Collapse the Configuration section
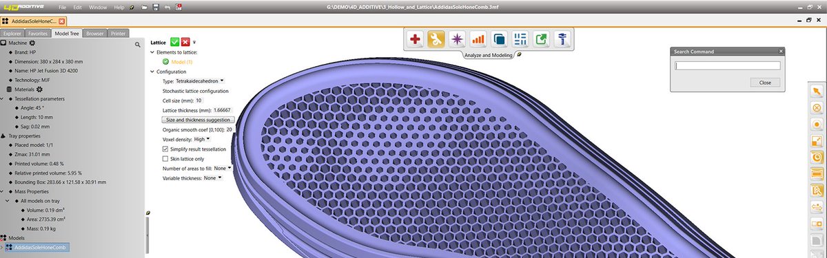The height and width of the screenshot is (258, 827). click(x=152, y=72)
